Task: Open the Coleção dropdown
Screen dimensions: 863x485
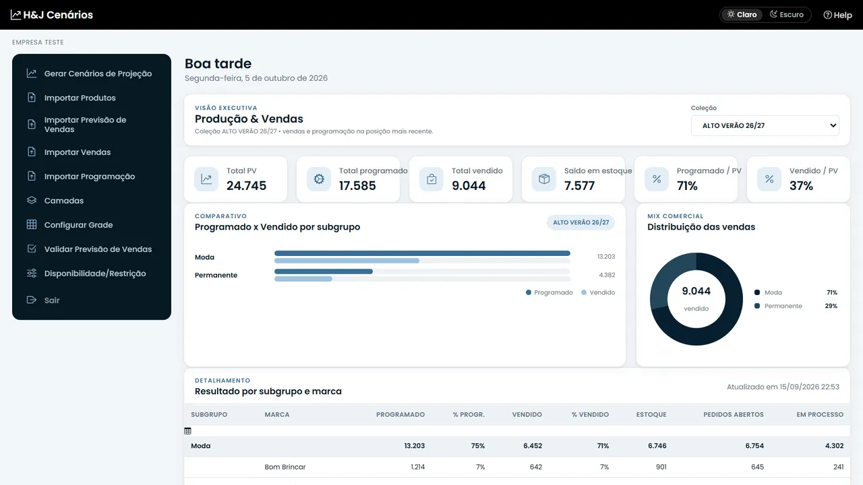Action: (x=765, y=125)
